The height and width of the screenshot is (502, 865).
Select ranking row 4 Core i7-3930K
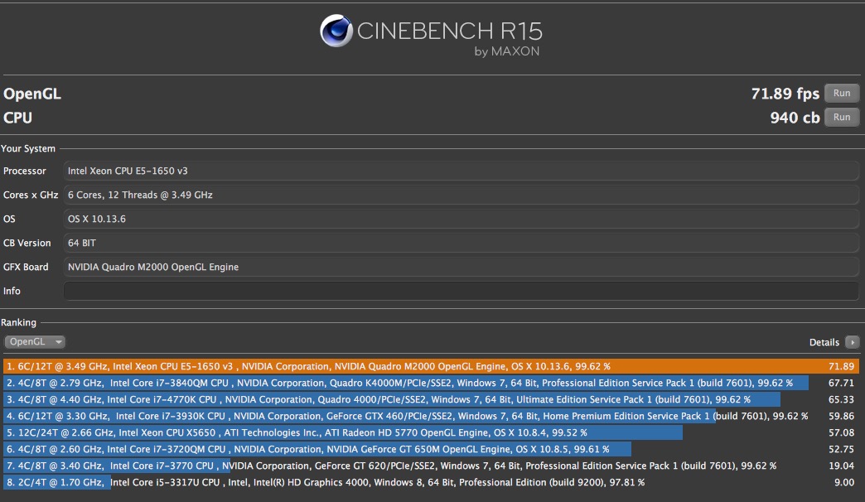coord(431,416)
